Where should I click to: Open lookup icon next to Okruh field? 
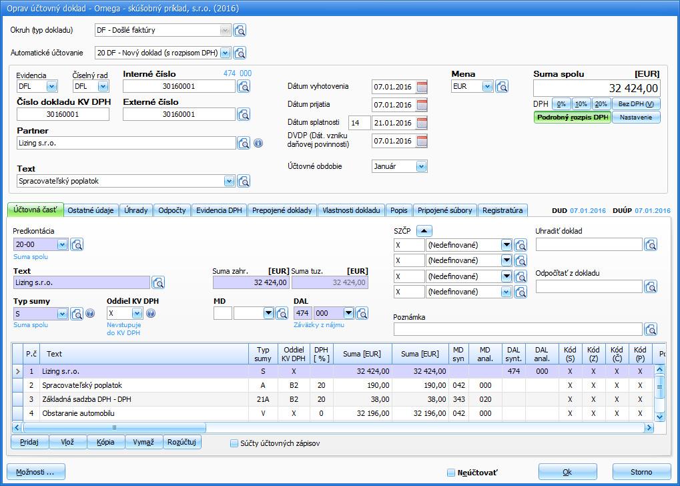pyautogui.click(x=240, y=31)
